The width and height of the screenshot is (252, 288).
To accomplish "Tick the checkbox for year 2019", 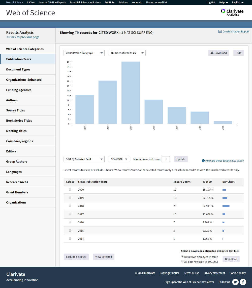I will [x=70, y=198].
